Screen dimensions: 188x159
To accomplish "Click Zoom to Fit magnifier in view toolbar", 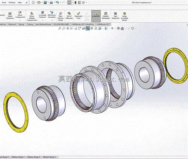I will [x=60, y=29].
